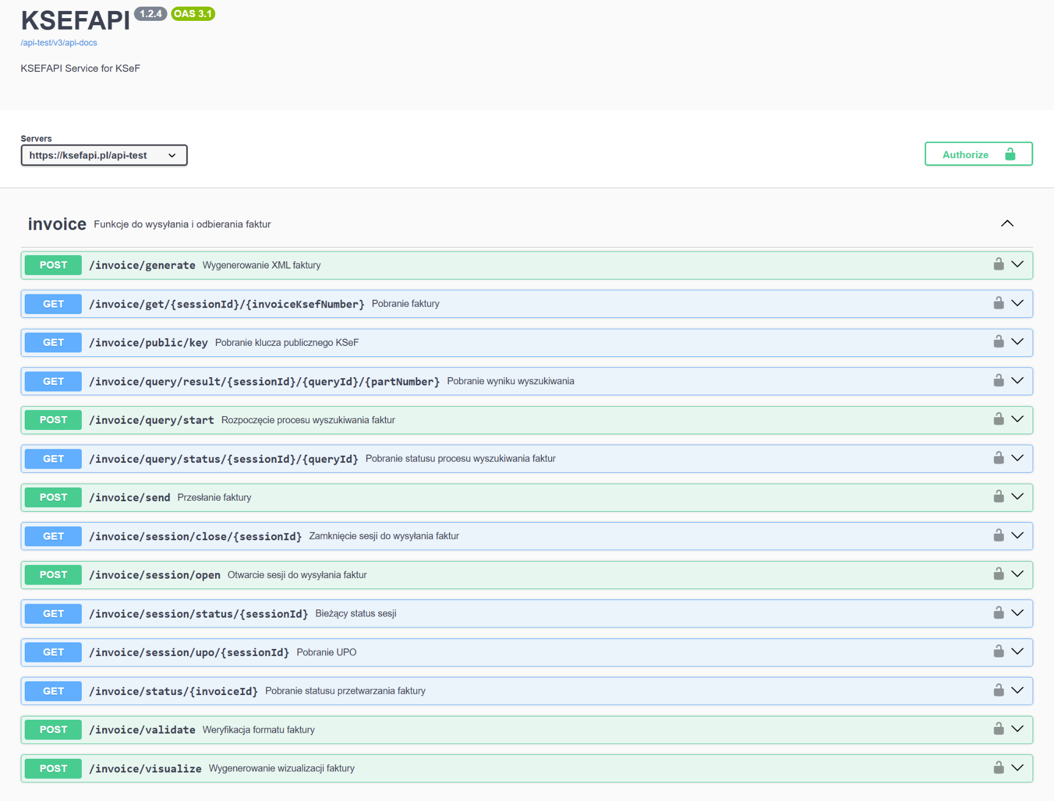Expand /invoice/get/{sessionId}/{invoiceKsefNumber} chevron arrow
1054x801 pixels.
point(1017,304)
